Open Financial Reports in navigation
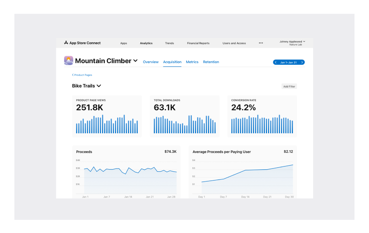This screenshot has height=233, width=369. (198, 43)
